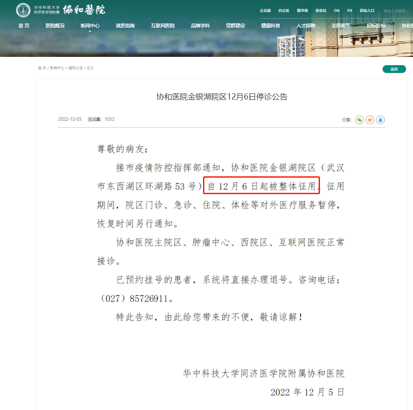Click 公众版 top link
This screenshot has height=410, width=413.
point(265,10)
